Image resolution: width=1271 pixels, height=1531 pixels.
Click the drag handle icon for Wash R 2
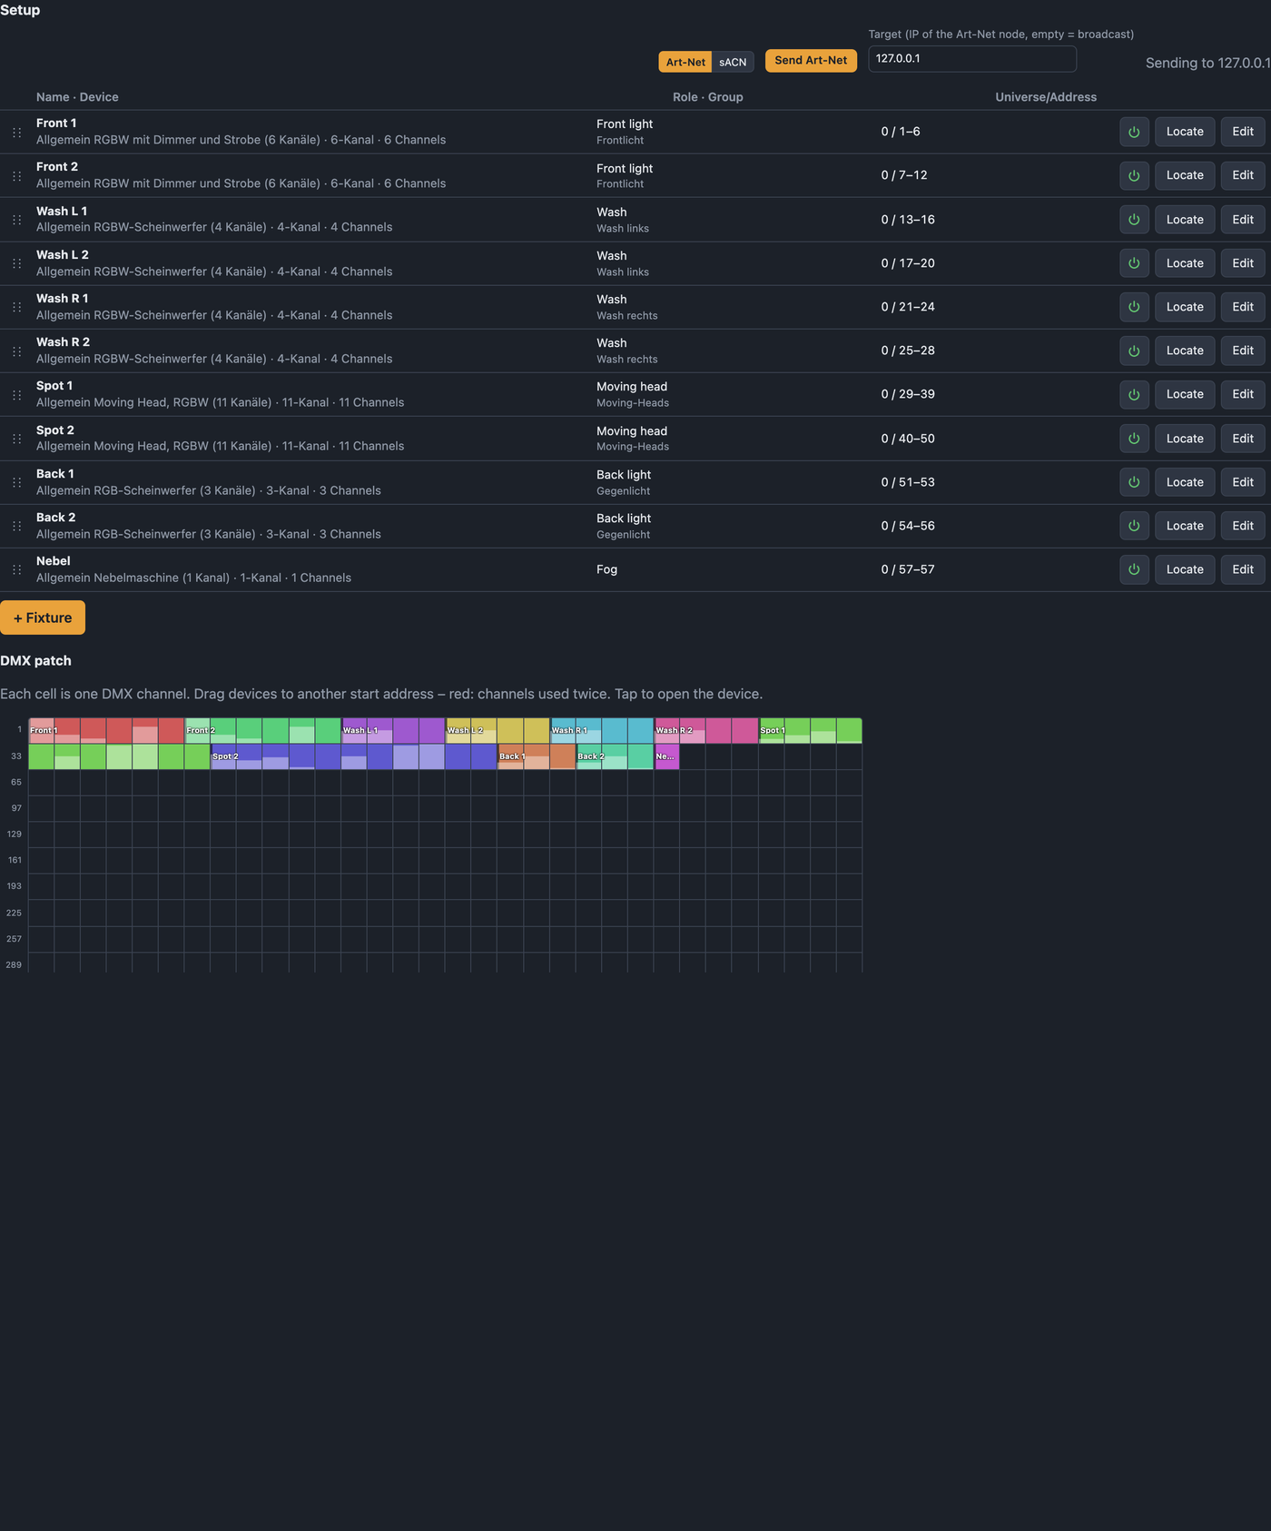pos(16,351)
